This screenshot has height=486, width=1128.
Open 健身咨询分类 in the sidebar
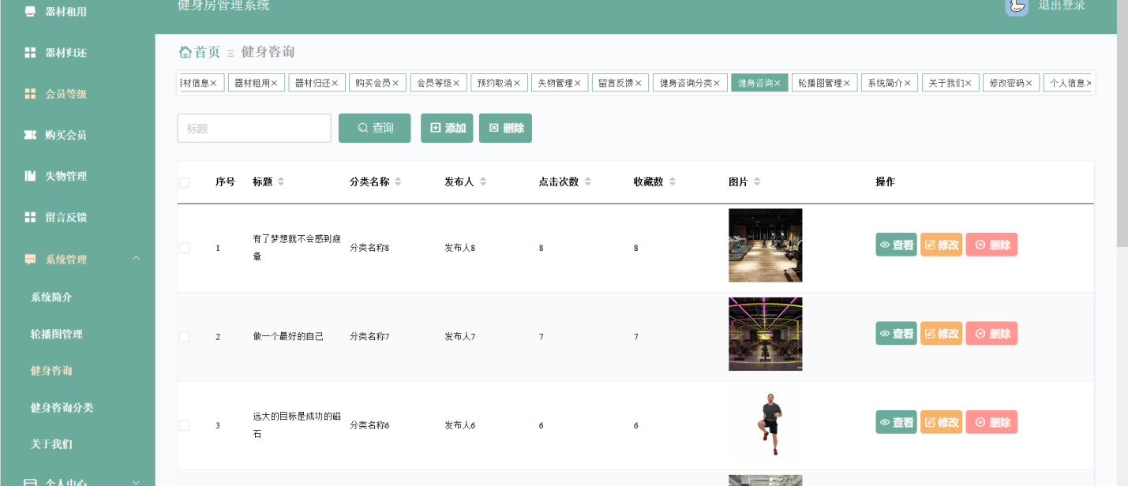point(62,408)
